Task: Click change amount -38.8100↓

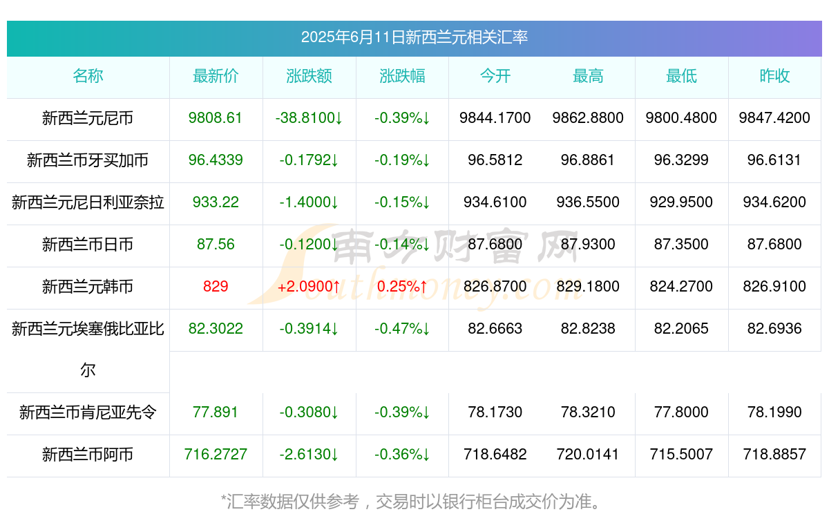Action: (x=309, y=118)
